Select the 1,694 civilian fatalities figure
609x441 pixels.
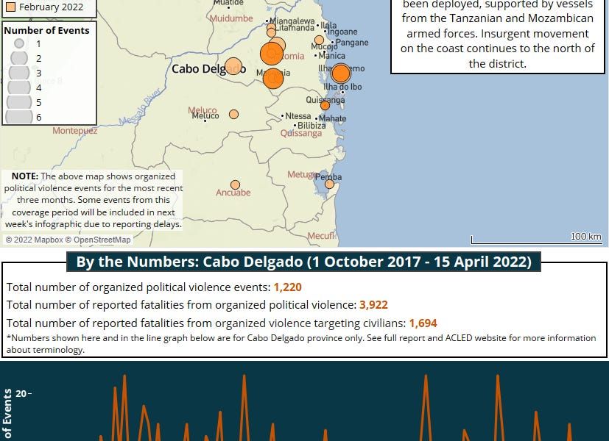coord(423,323)
